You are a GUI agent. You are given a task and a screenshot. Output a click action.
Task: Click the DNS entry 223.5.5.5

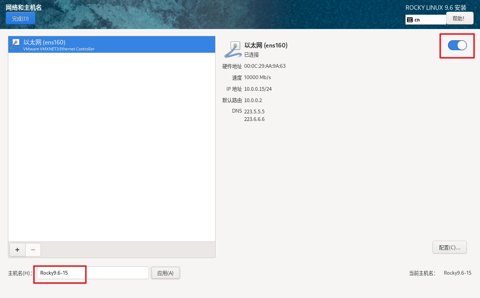click(254, 112)
